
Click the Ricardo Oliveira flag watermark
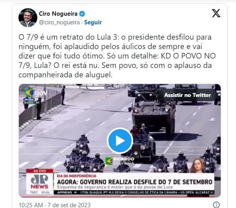click(x=120, y=161)
